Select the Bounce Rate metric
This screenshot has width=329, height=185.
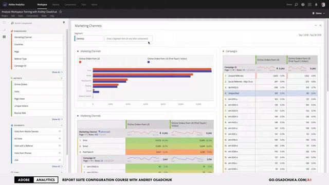[x=37, y=113]
